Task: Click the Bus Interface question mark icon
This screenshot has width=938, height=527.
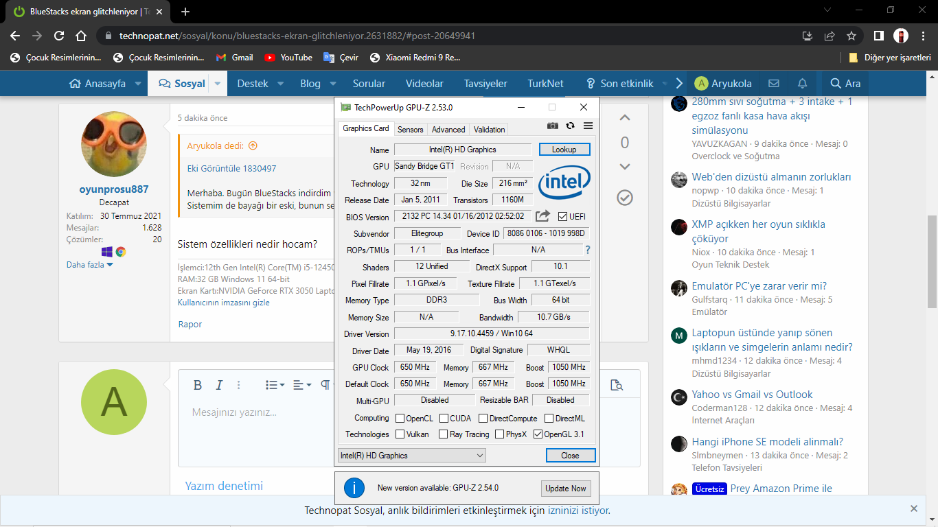Action: click(x=588, y=250)
